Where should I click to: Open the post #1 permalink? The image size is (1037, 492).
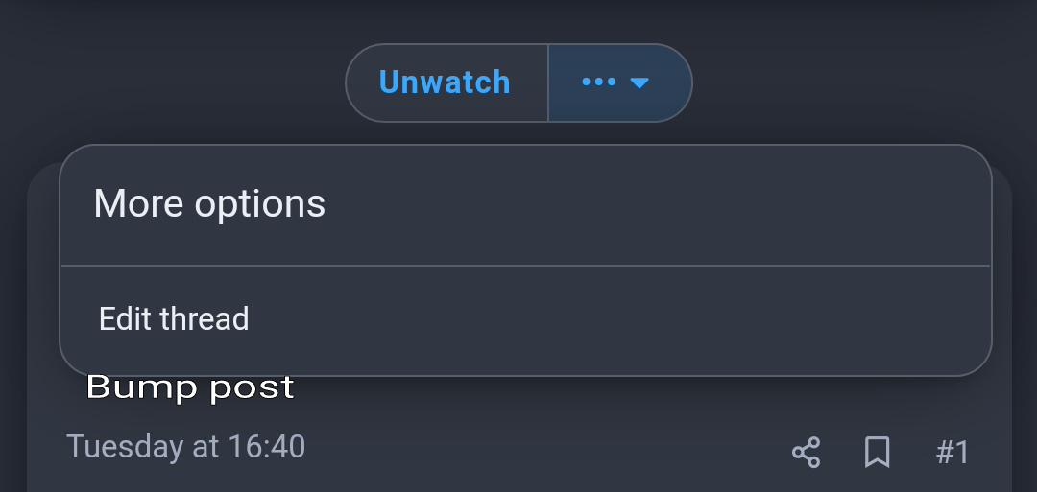point(953,453)
